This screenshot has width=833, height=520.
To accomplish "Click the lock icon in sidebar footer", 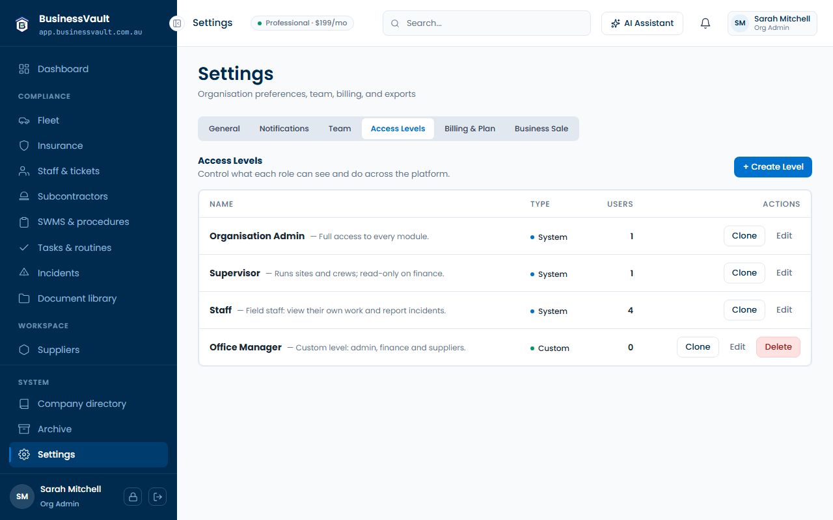I will 133,497.
